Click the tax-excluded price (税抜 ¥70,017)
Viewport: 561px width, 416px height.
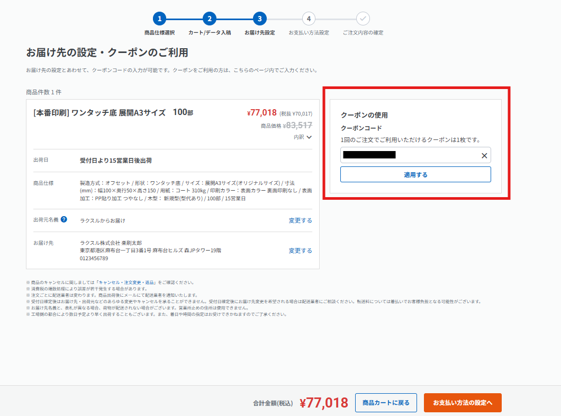point(296,113)
